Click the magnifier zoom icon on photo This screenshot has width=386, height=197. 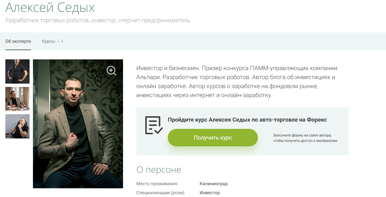click(x=111, y=71)
